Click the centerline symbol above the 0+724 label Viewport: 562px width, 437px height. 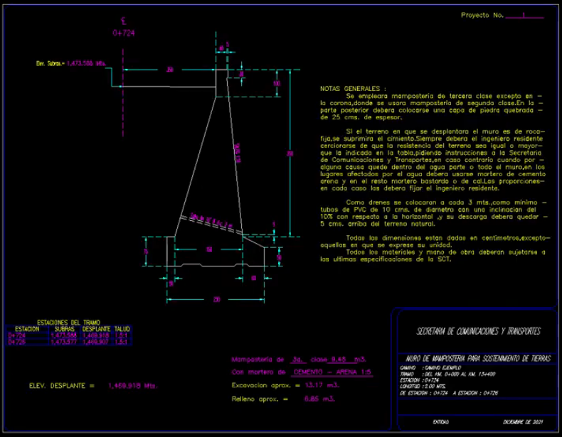point(124,21)
